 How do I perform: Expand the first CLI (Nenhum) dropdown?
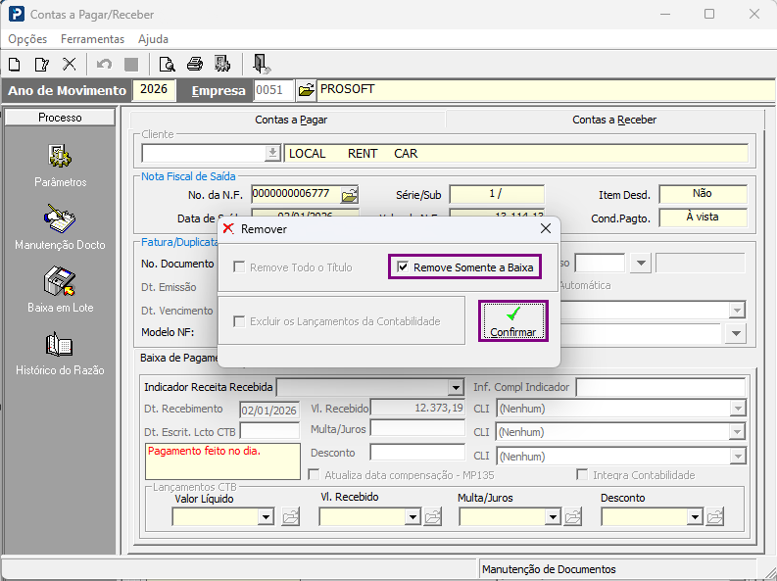(x=738, y=409)
